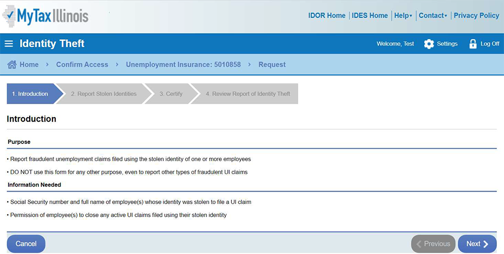Select the 4. Review Report step

247,94
